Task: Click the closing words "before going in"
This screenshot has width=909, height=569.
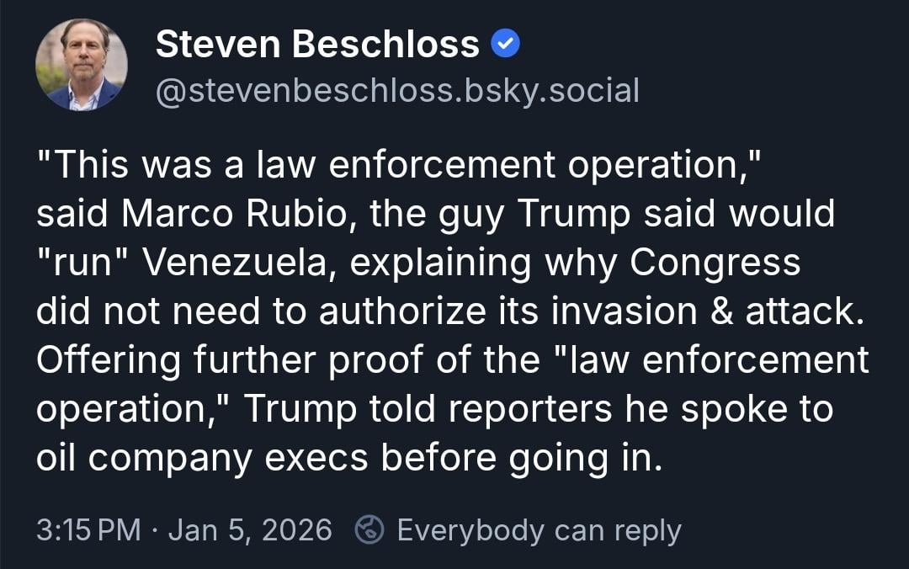Action: (517, 458)
